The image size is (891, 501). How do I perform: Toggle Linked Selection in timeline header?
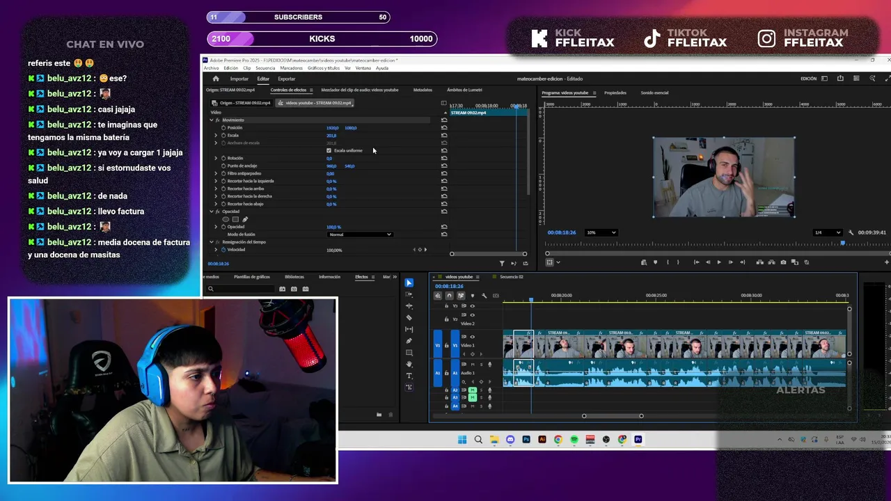pos(461,296)
